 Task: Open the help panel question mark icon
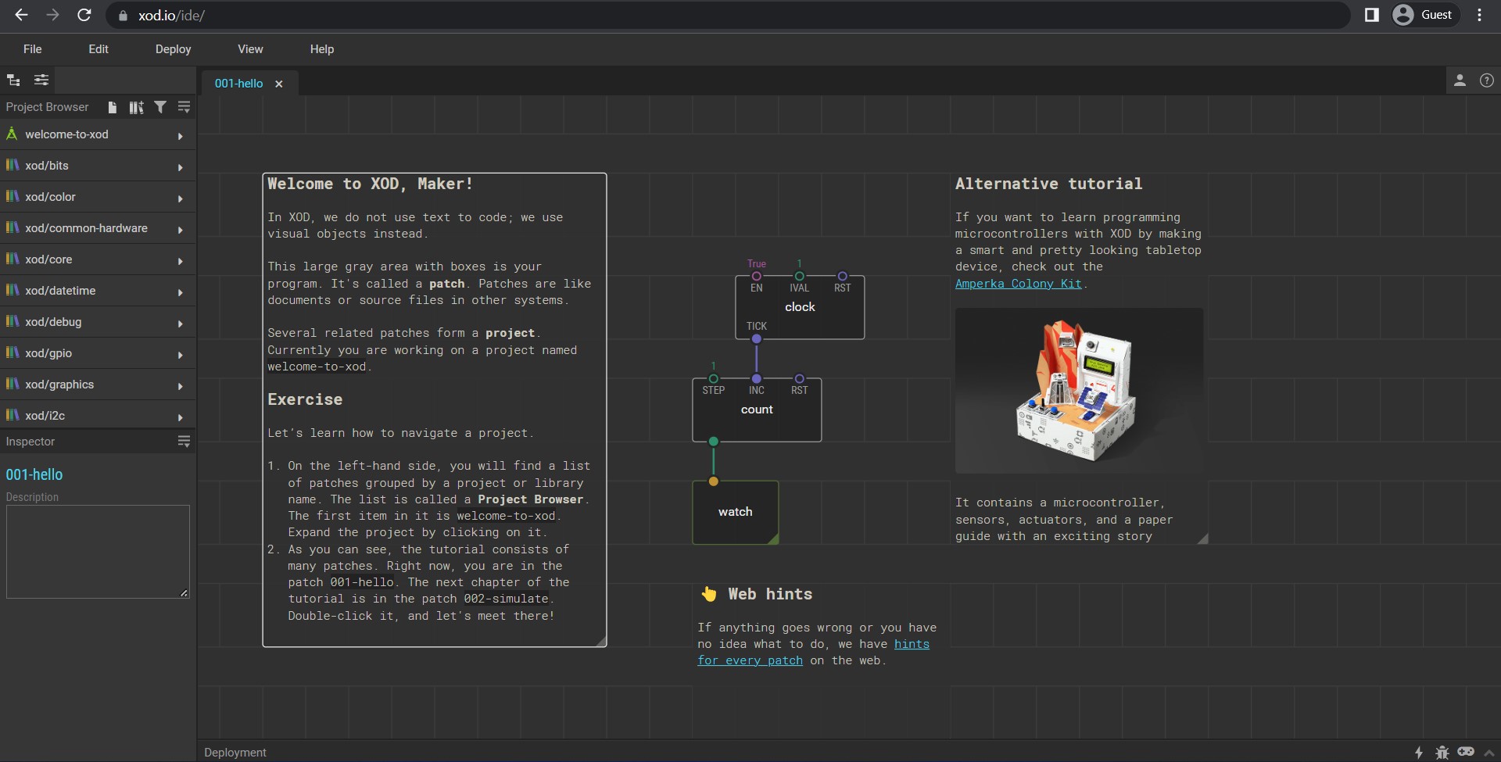pos(1487,80)
